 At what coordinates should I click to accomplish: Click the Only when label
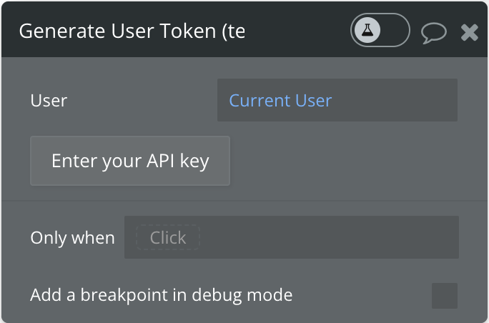coord(72,238)
